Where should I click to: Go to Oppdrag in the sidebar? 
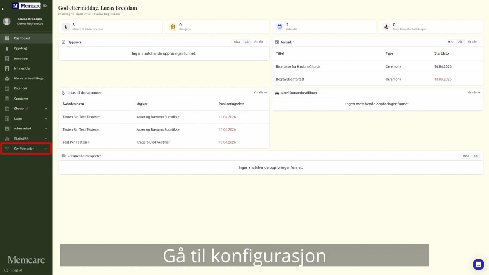click(x=26, y=49)
